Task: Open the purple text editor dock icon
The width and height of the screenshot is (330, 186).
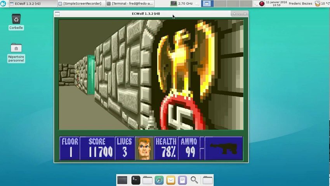Action: 182,180
